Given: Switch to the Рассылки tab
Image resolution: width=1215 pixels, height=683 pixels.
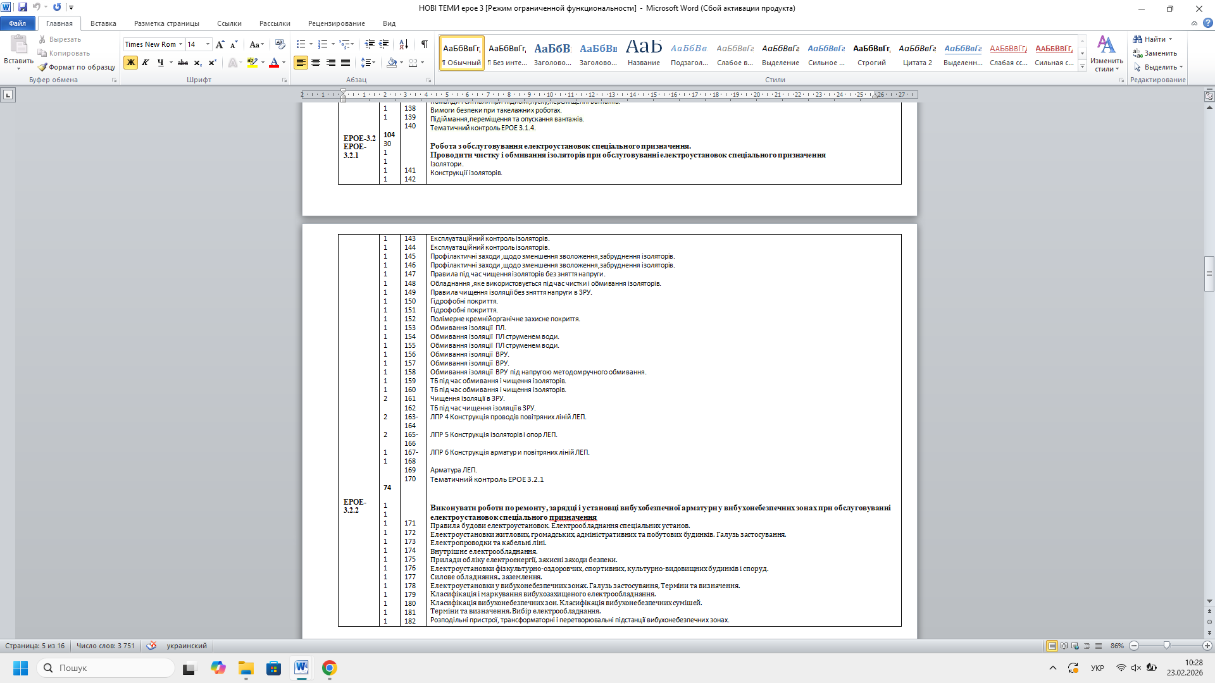Looking at the screenshot, I should (x=275, y=23).
